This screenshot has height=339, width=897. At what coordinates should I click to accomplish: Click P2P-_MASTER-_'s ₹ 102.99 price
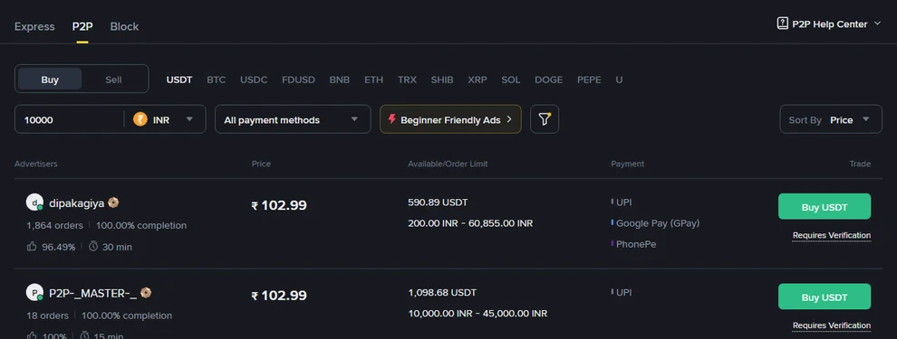279,295
